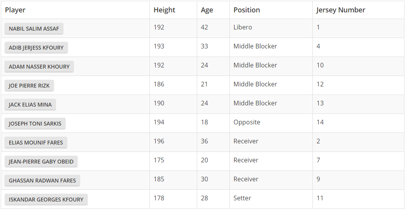Viewport: 406px width, 210px height.
Task: Select the ADAM NASSER KHOURY button
Action: tap(39, 67)
